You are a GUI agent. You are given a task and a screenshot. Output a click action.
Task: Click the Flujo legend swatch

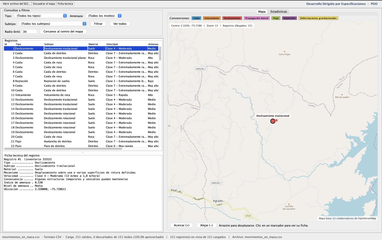coord(276,18)
